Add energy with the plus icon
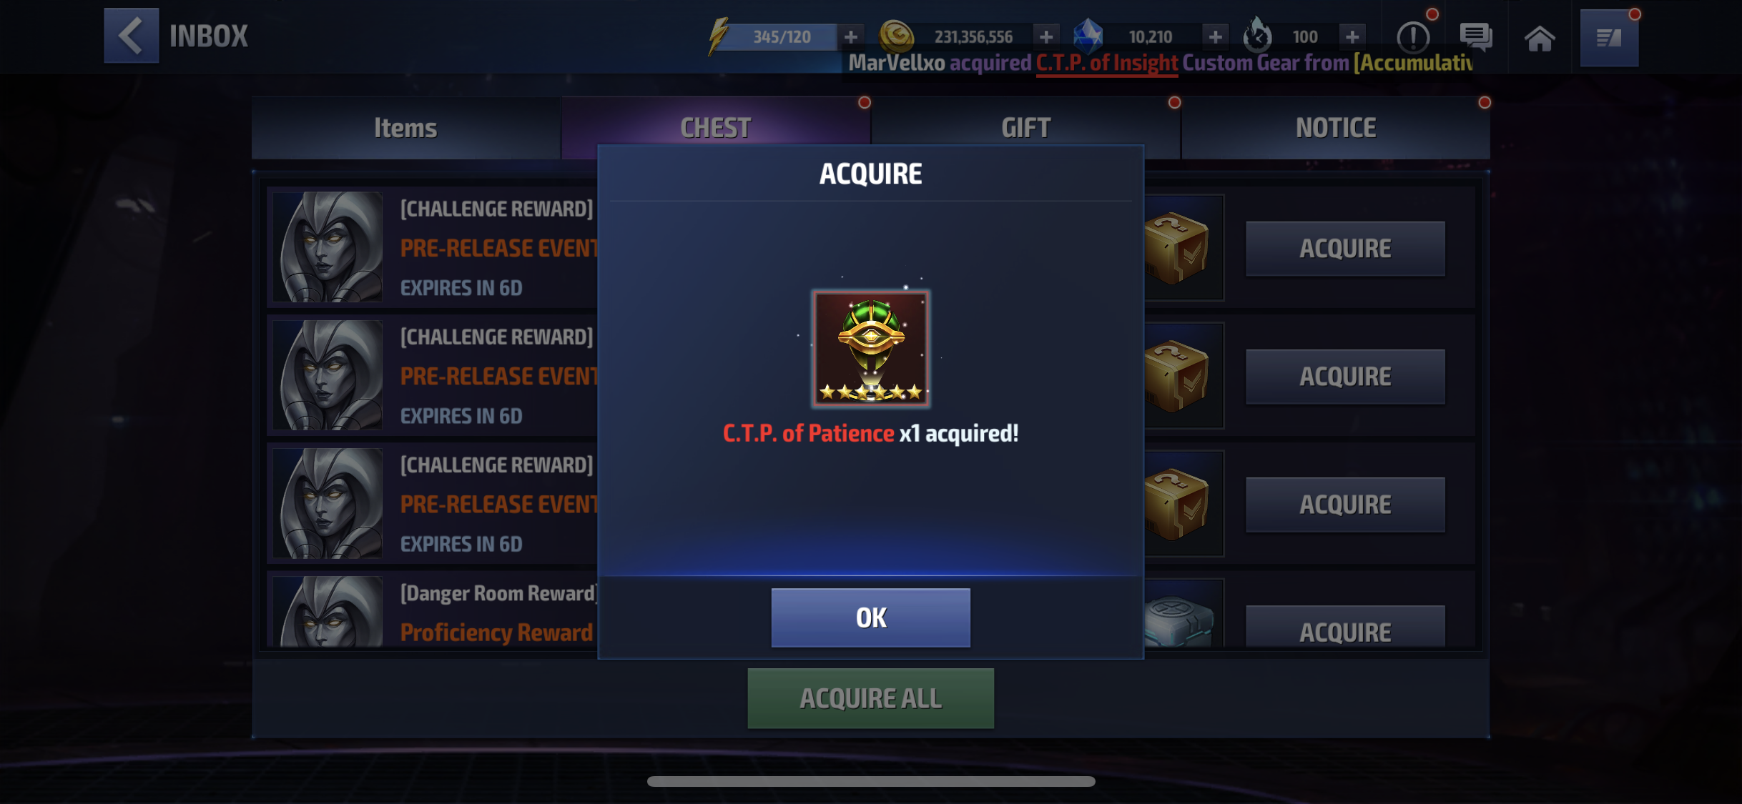 coord(850,36)
